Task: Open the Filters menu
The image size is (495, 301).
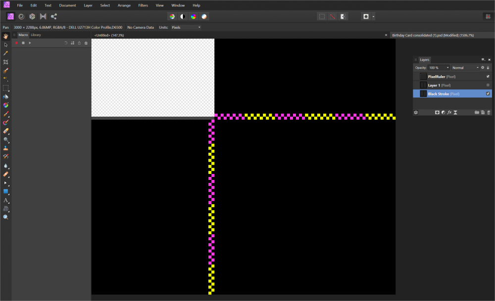Action: (x=143, y=5)
